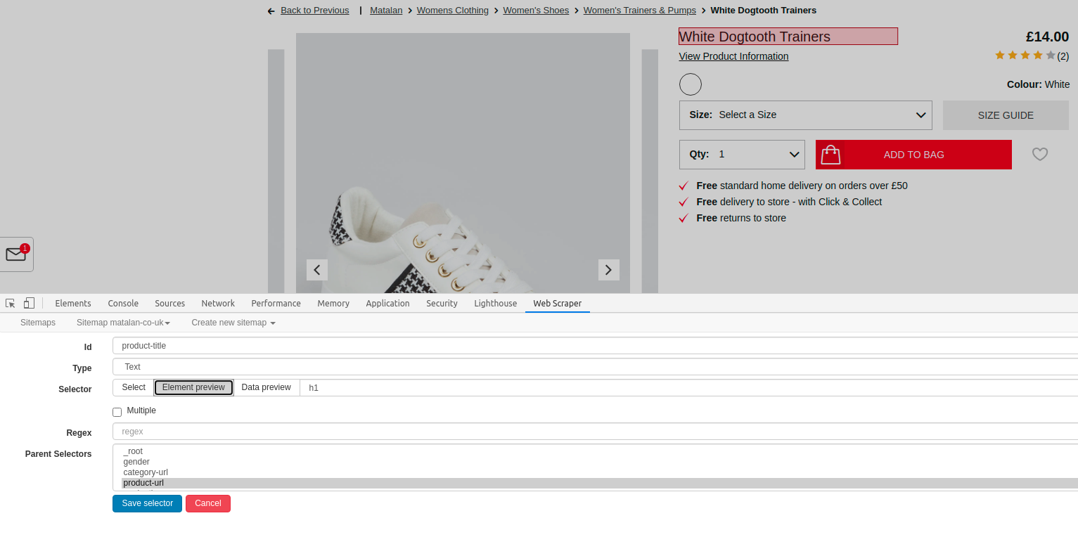Open the Sitemap matalan-co-uk menu
1078x537 pixels.
(123, 322)
